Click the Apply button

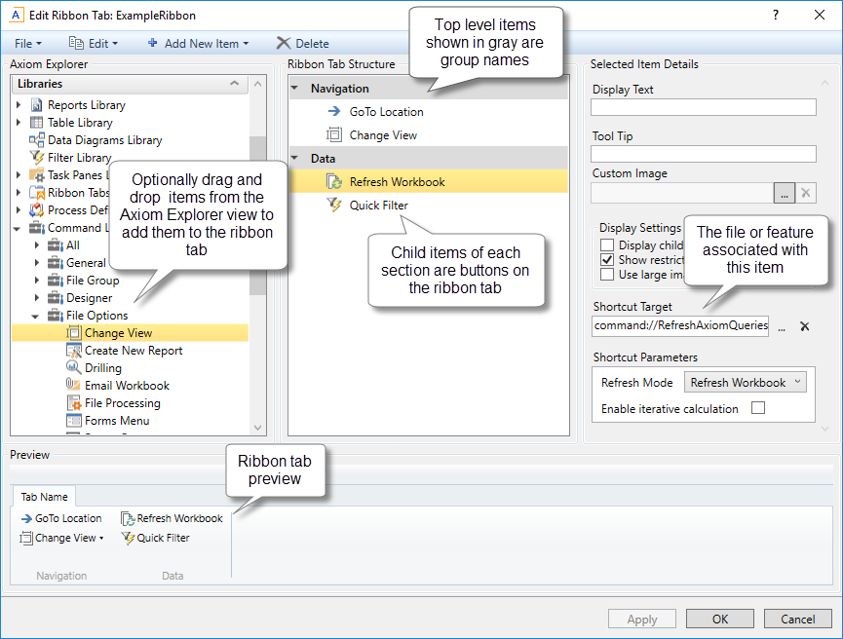tap(641, 619)
